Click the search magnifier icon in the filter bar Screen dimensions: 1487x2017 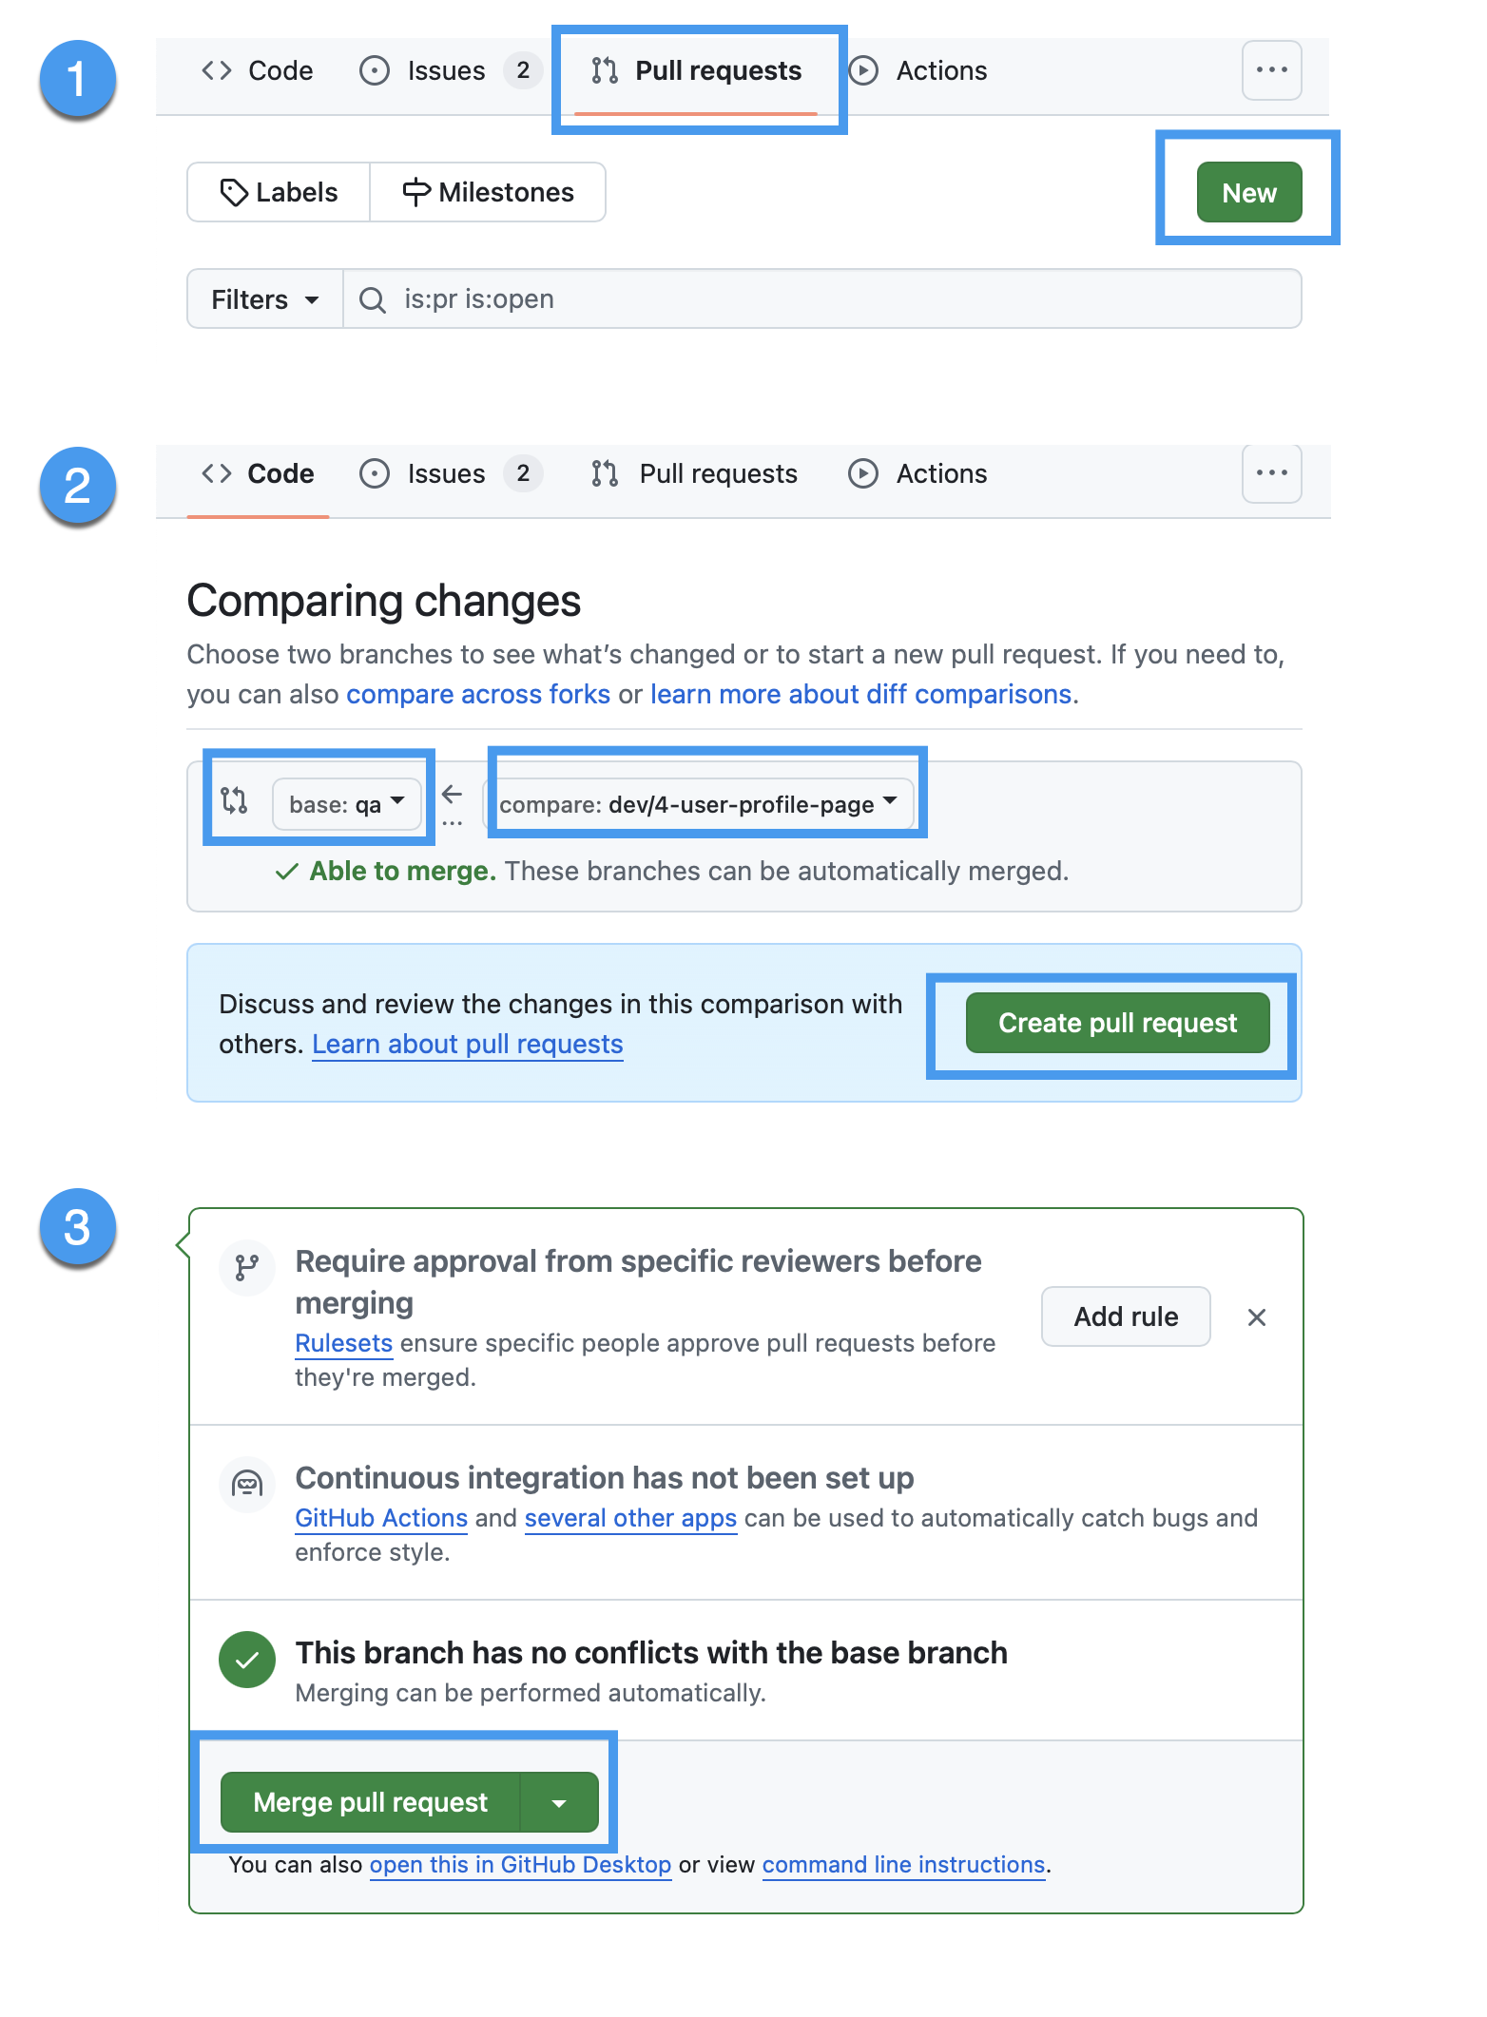click(x=371, y=298)
